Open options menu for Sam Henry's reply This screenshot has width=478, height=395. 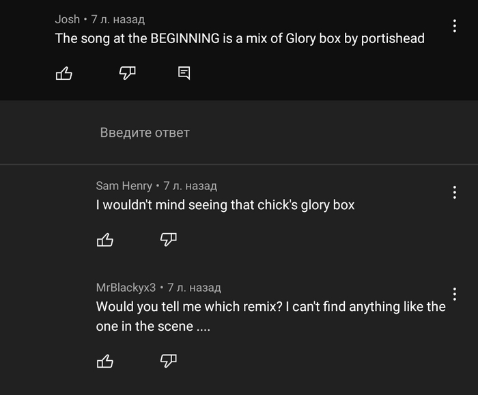point(455,193)
